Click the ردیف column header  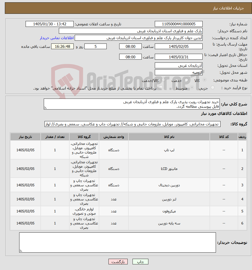tap(242, 137)
